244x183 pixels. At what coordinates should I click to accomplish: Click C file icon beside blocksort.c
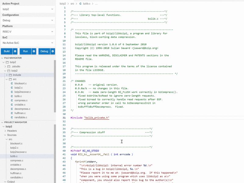12,83
